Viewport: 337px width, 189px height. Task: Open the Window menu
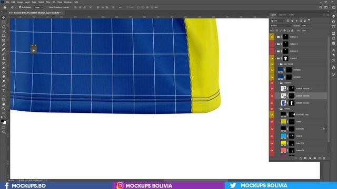click(67, 2)
